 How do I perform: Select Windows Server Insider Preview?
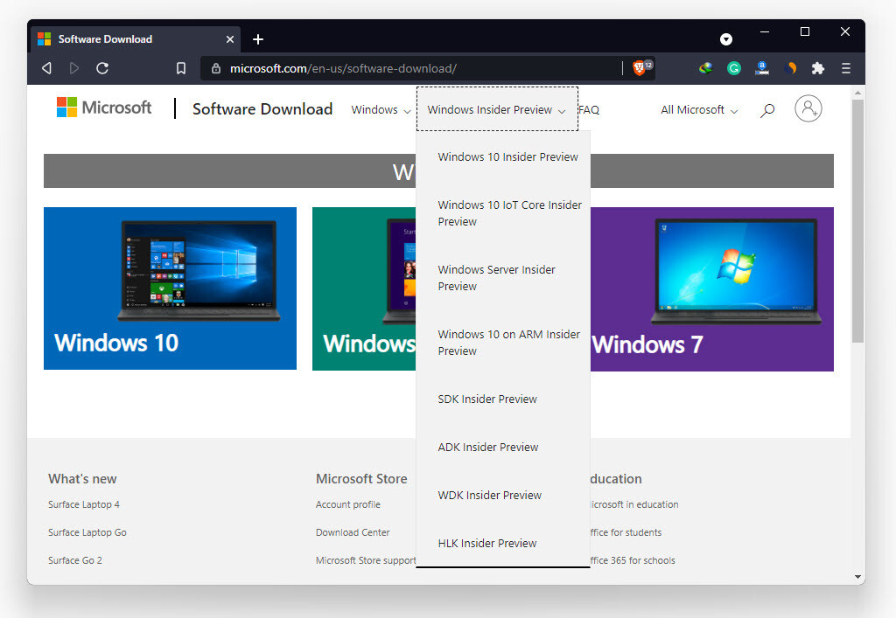(x=497, y=278)
